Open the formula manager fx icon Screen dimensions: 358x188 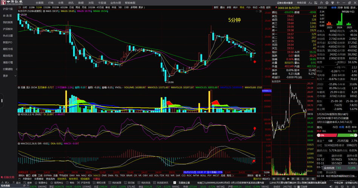pos(321,3)
